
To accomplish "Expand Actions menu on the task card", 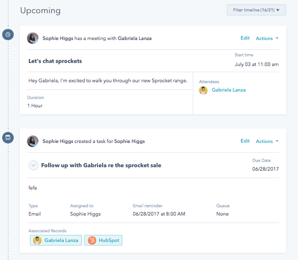I will pyautogui.click(x=267, y=141).
